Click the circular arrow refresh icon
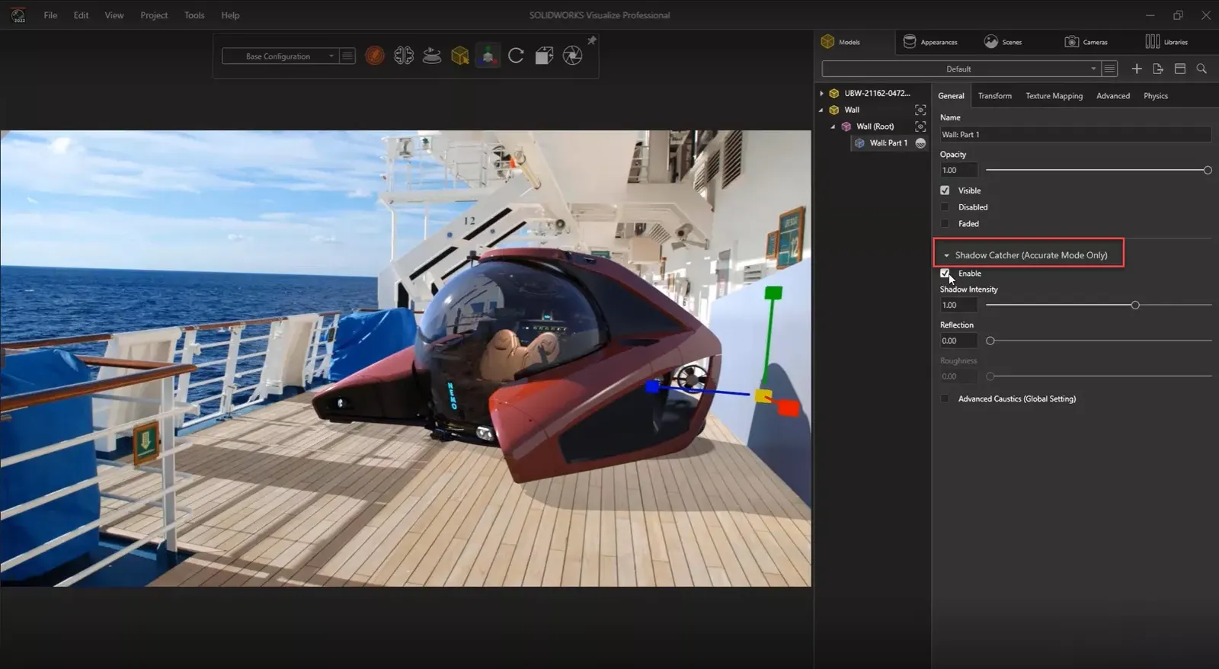Viewport: 1219px width, 669px height. [x=516, y=56]
